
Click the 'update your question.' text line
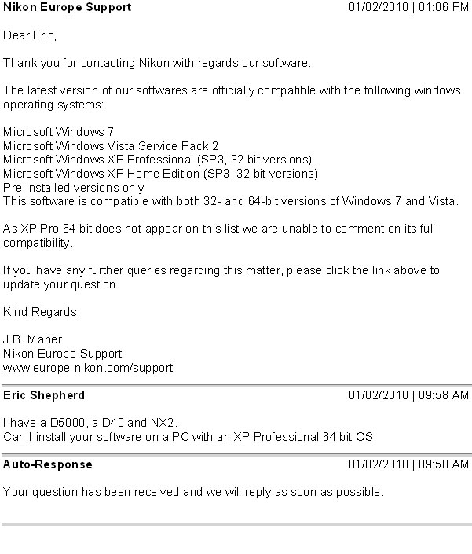(x=61, y=284)
